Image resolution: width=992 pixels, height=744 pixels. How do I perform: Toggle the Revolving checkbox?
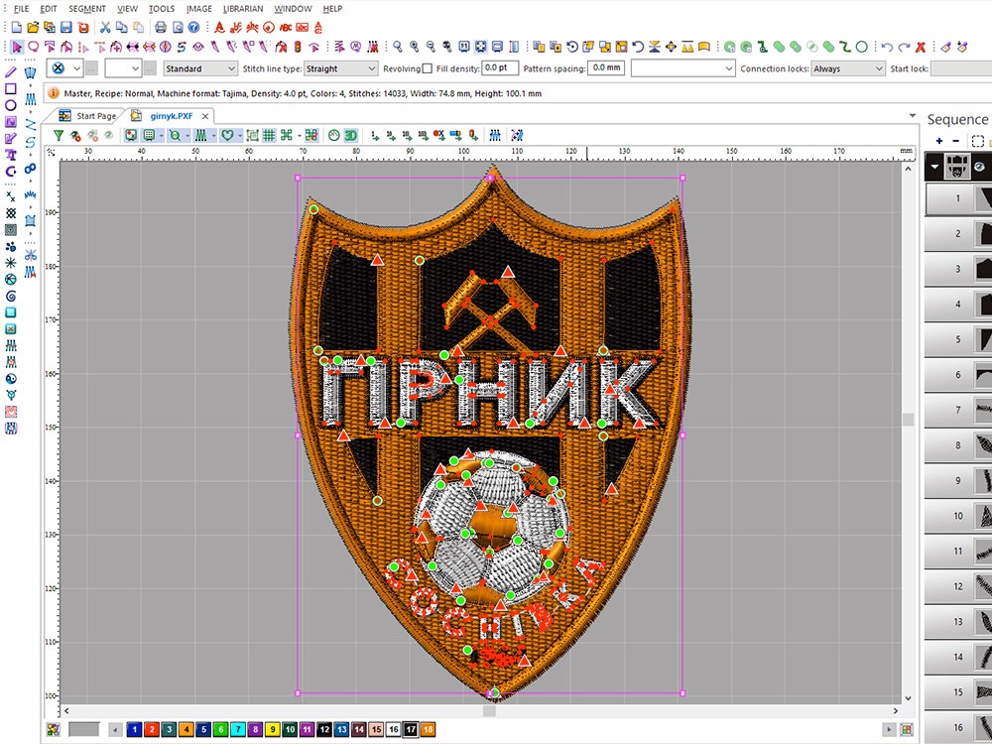tap(427, 68)
